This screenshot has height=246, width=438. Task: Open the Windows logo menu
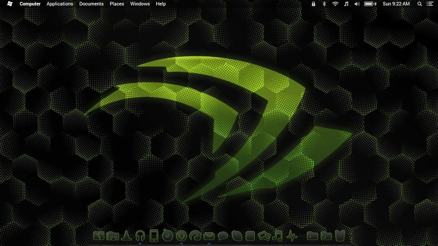10,4
